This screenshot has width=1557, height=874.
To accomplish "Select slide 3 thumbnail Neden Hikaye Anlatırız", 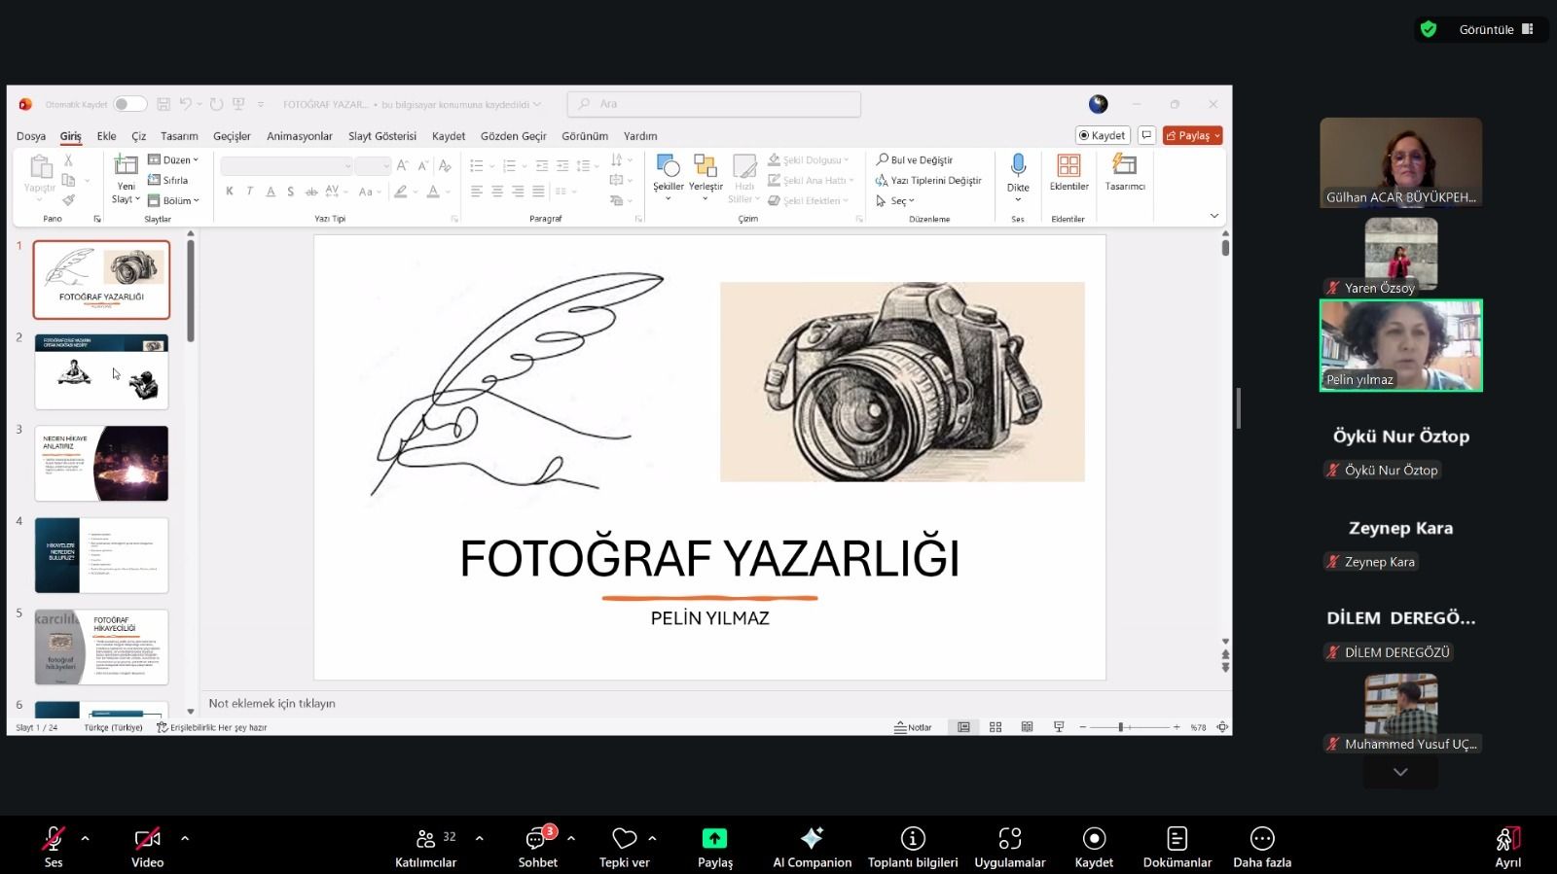I will pos(102,463).
